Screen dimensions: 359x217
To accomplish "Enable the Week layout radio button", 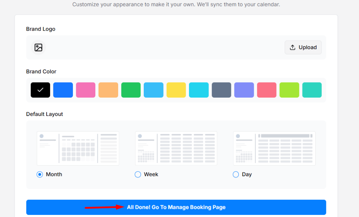I will (x=138, y=175).
